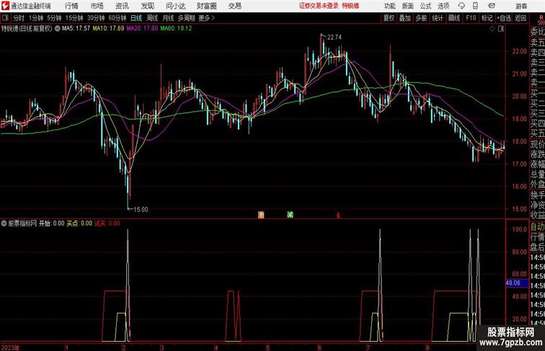The height and width of the screenshot is (351, 545).
Task: Click the 2023年 label on time axis
Action: (x=10, y=347)
